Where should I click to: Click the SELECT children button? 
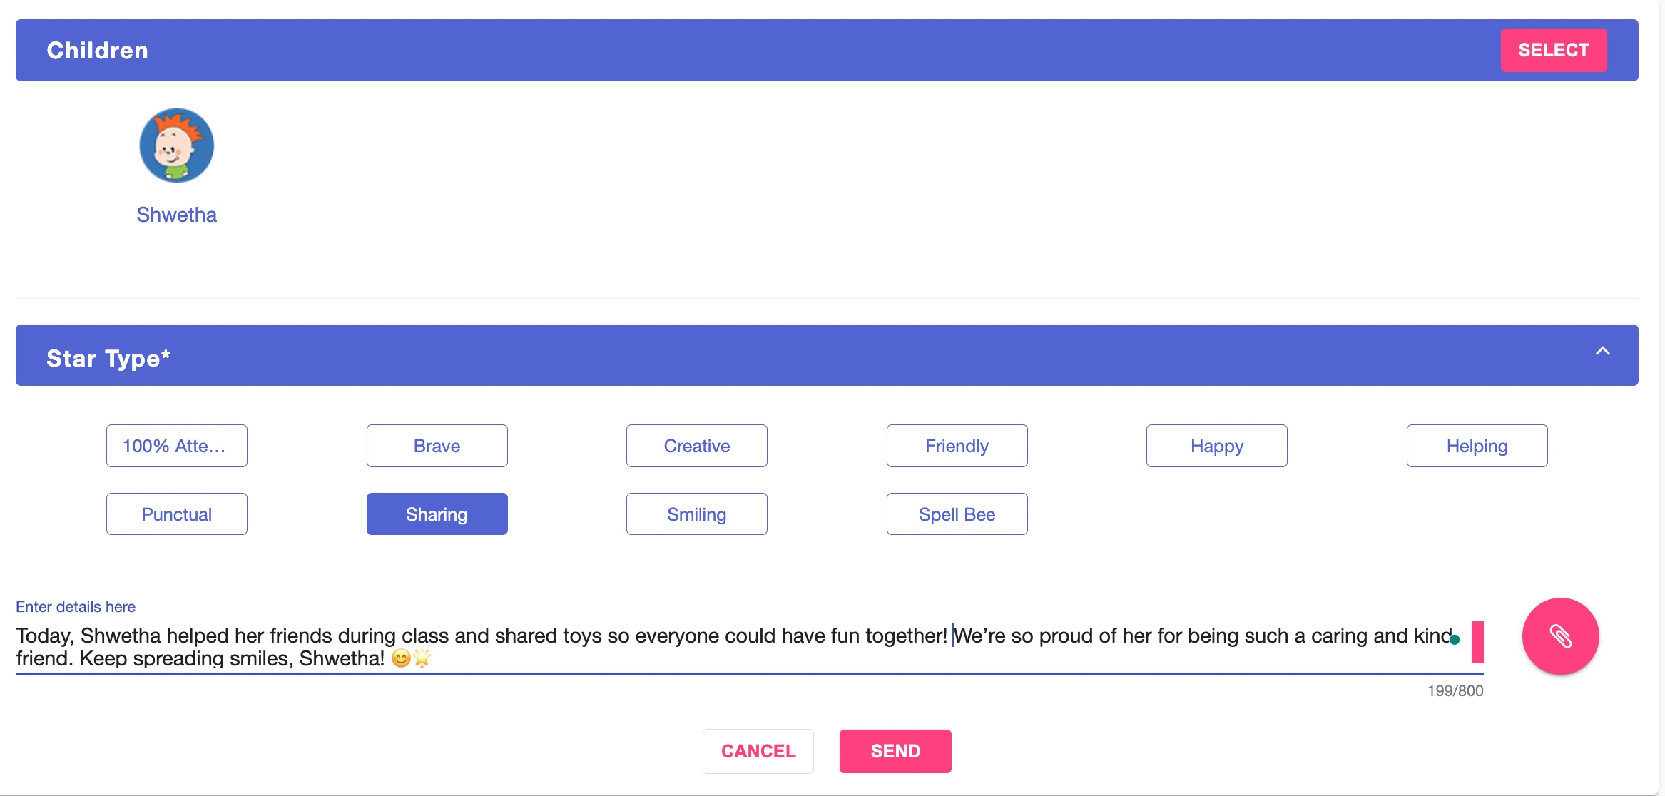tap(1554, 50)
